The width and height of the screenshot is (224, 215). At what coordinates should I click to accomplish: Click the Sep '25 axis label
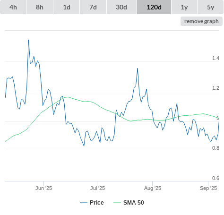point(208,188)
